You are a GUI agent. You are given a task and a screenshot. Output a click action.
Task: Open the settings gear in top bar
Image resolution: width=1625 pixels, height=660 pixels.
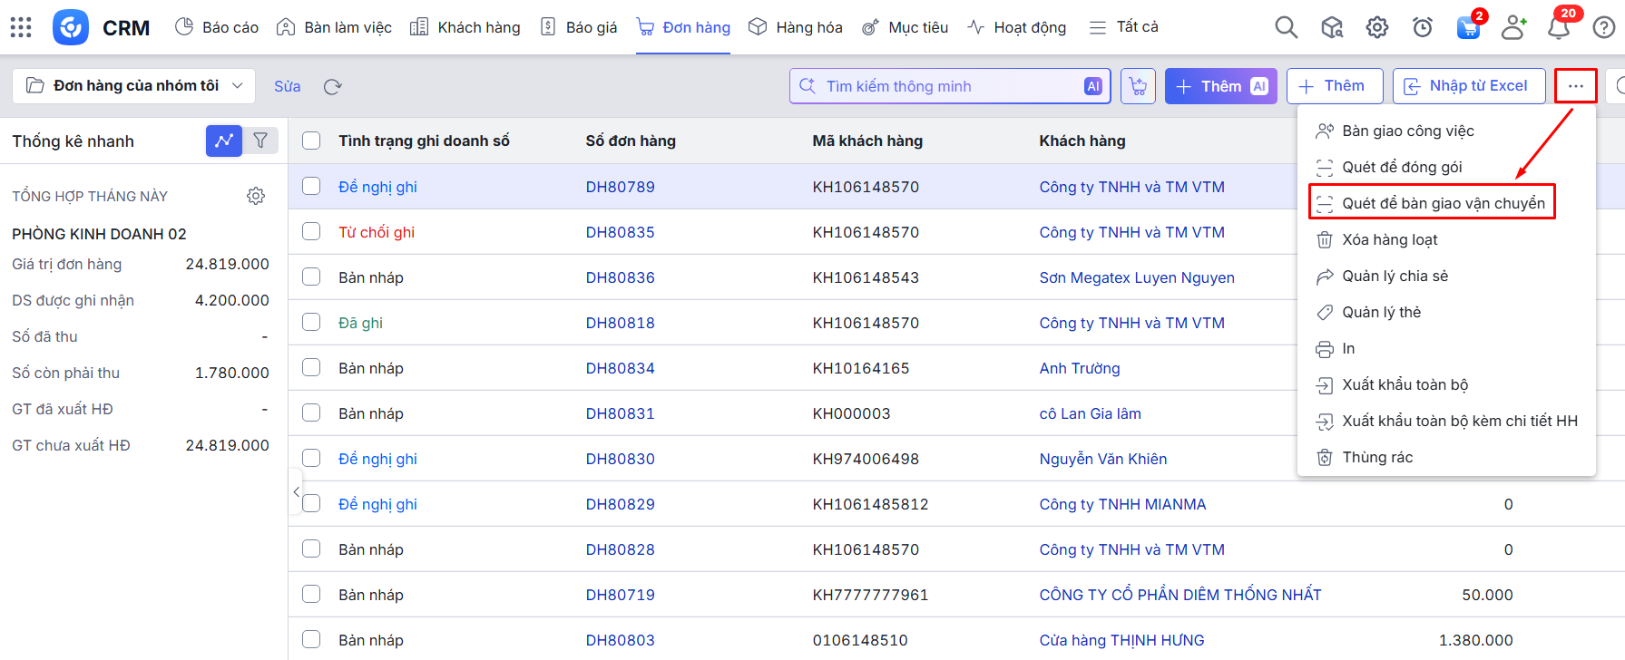point(1376,27)
